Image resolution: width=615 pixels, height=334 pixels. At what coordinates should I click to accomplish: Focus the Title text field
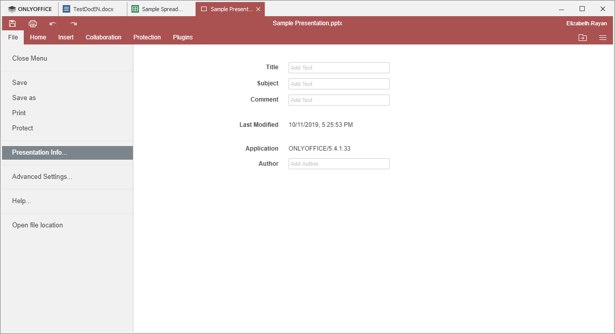click(x=339, y=68)
